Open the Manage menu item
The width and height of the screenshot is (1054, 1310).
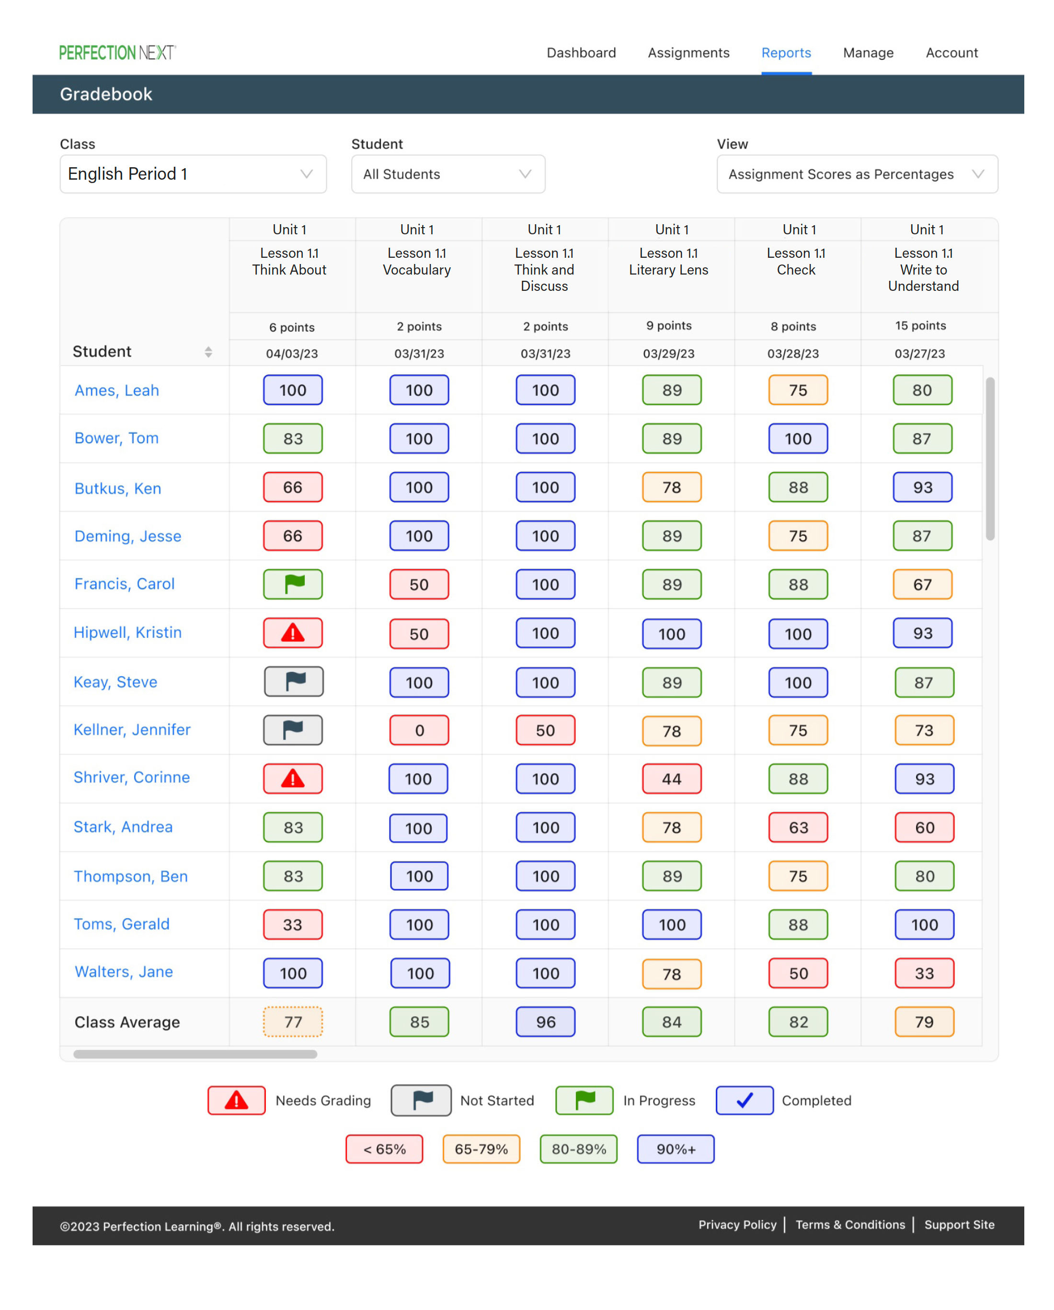(868, 53)
